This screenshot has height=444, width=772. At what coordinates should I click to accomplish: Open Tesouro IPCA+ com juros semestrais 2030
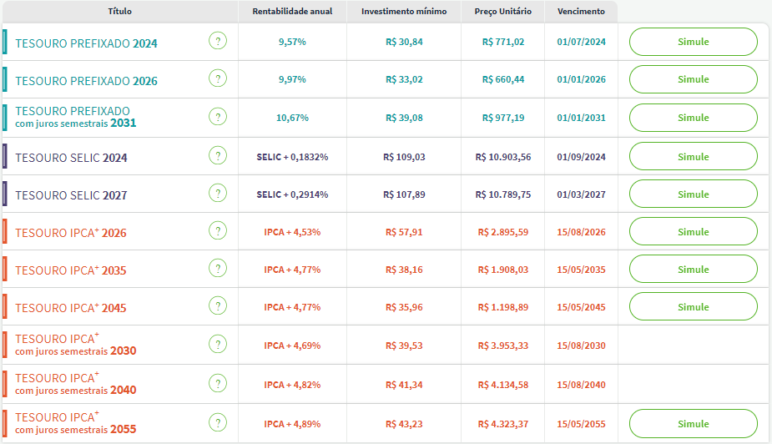76,345
